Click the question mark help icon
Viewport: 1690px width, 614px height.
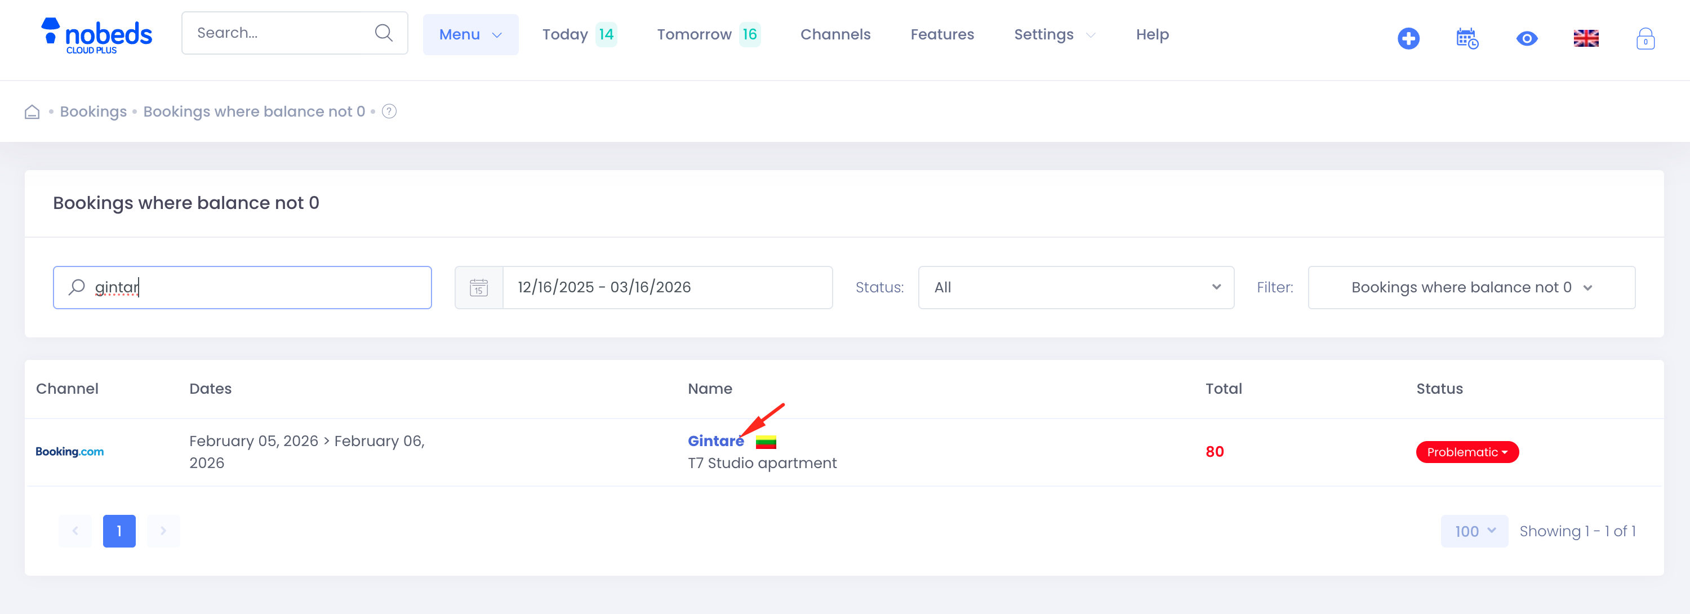(x=389, y=112)
